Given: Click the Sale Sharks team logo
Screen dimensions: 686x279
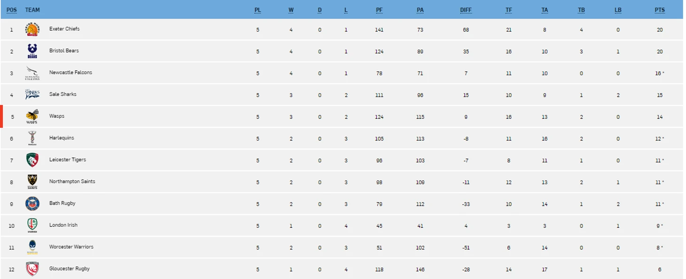Looking at the screenshot, I should (x=32, y=94).
